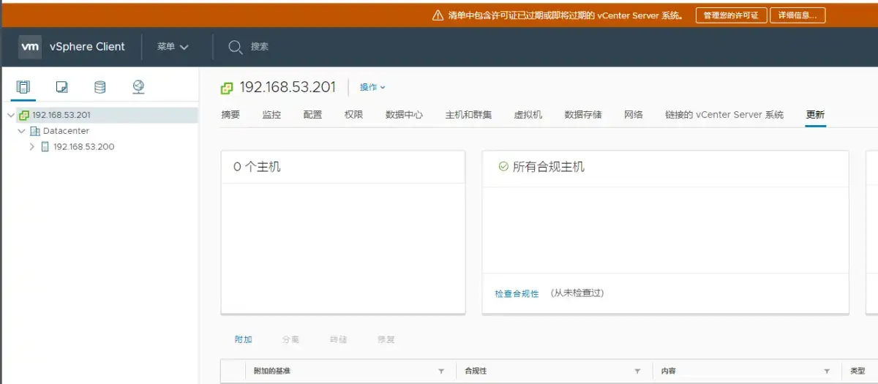The image size is (878, 384).
Task: Click the VMware vm logo
Action: tap(30, 46)
